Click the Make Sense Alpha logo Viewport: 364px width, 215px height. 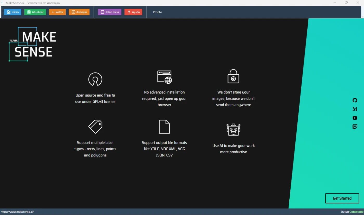[x=33, y=44]
